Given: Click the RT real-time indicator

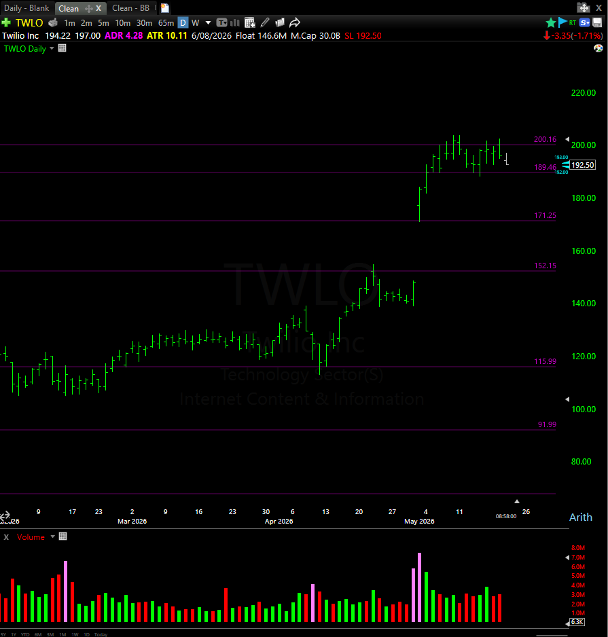Looking at the screenshot, I should coord(572,23).
